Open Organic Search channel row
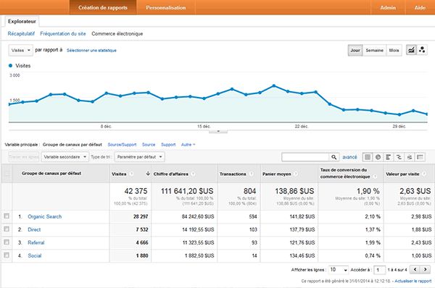This screenshot has height=288, width=435. coord(45,216)
